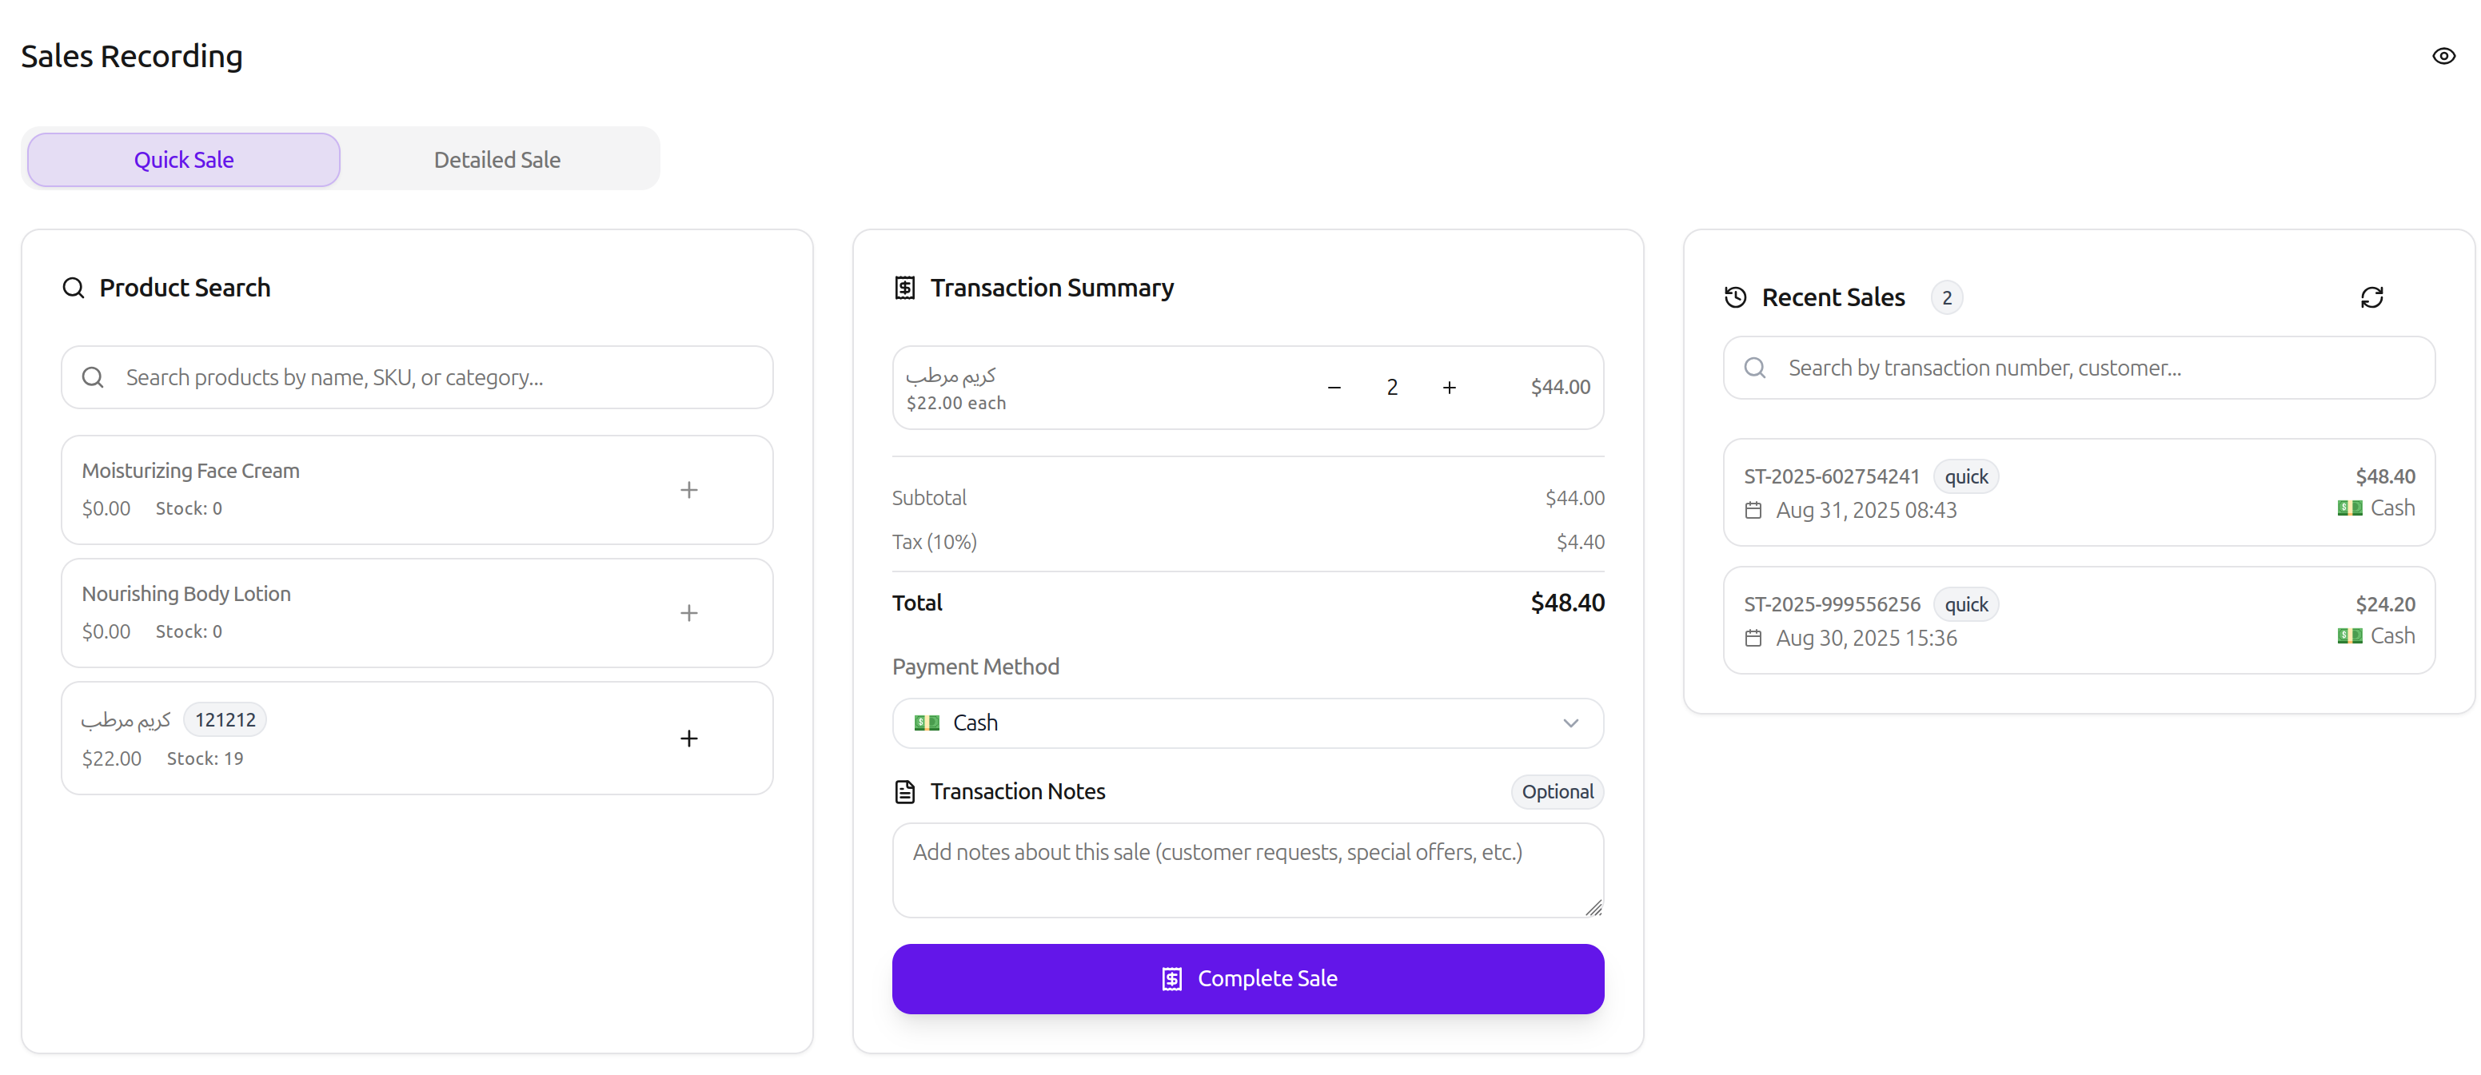Viewport: 2481px width, 1075px height.
Task: Increase item quantity in Transaction Summary
Action: 1449,387
